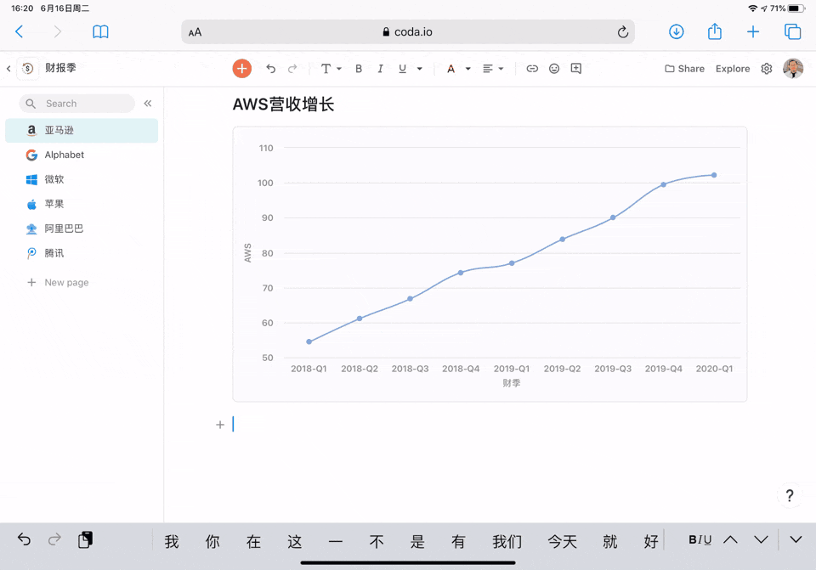Image resolution: width=816 pixels, height=570 pixels.
Task: Insert suggestion 今天 from keyboard bar
Action: (x=562, y=541)
